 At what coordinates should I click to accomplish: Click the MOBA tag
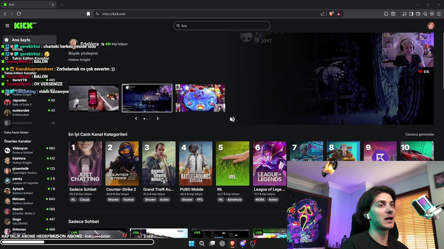click(260, 200)
